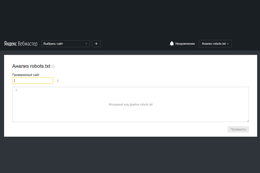Image resolution: width=260 pixels, height=173 pixels.
Task: Click the textarea resize handle corner
Action: pyautogui.click(x=248, y=121)
